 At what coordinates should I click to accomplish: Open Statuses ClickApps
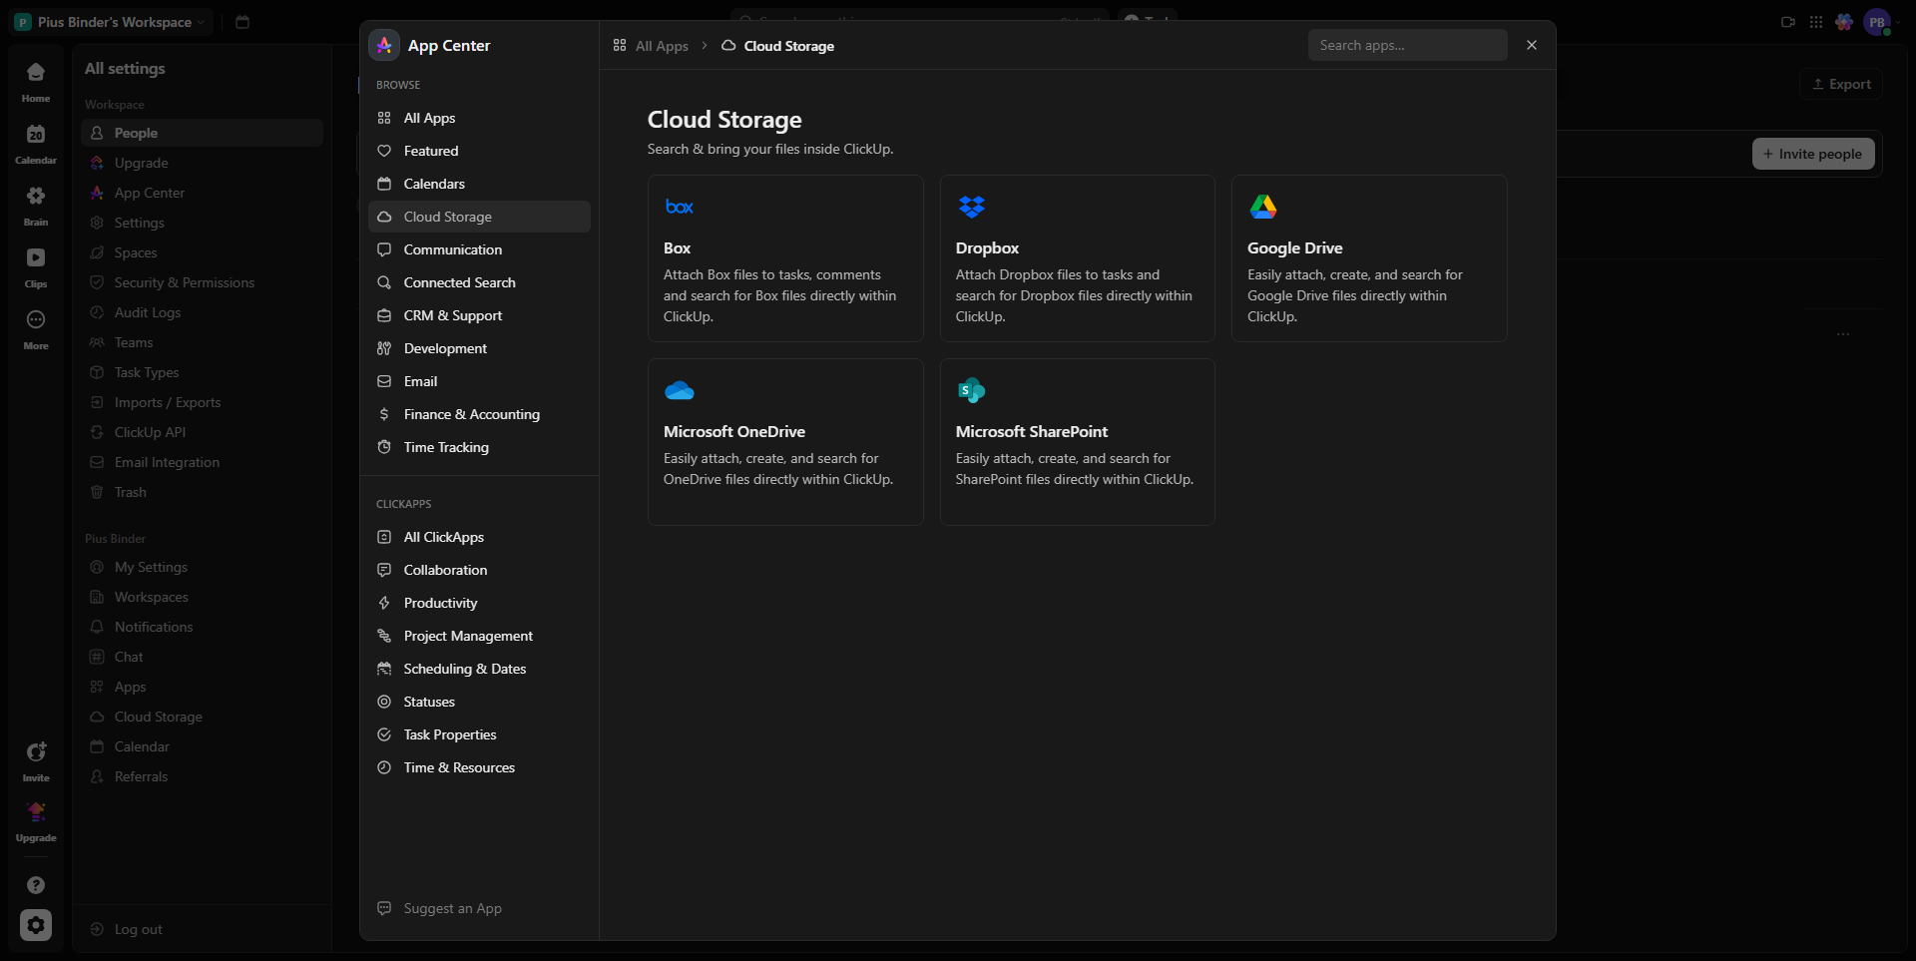pyautogui.click(x=479, y=702)
